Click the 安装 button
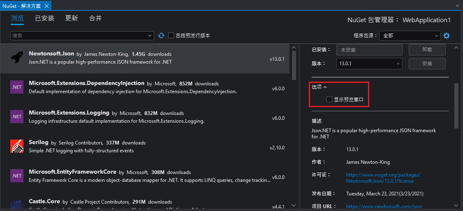The height and width of the screenshot is (211, 463). point(427,63)
